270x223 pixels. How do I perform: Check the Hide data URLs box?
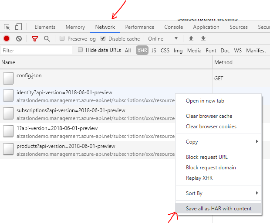80,50
